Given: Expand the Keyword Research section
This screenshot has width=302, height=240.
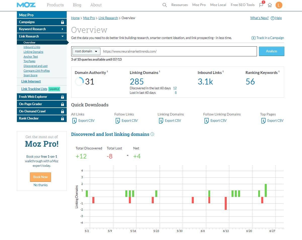Looking at the screenshot, I should 42,29.
